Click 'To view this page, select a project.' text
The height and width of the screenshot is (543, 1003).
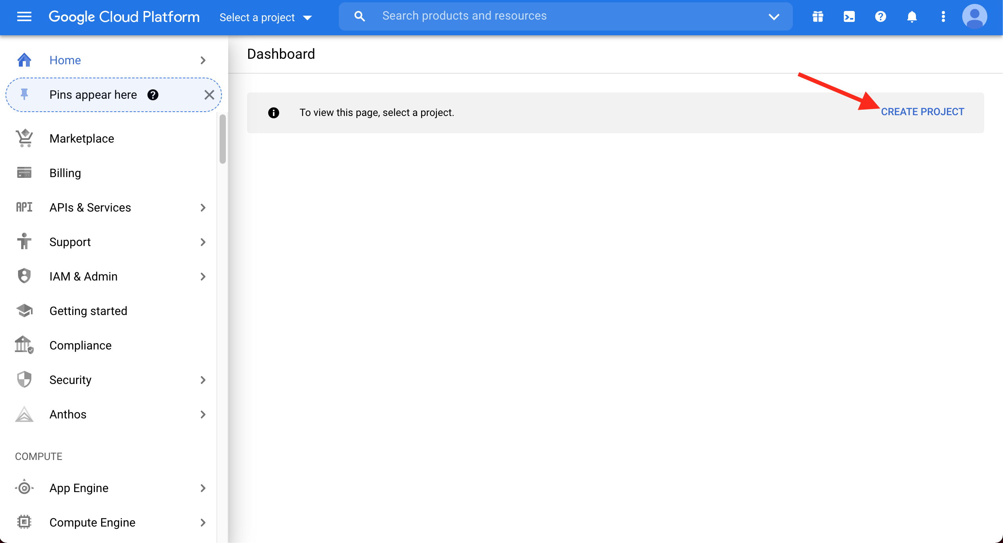tap(377, 113)
